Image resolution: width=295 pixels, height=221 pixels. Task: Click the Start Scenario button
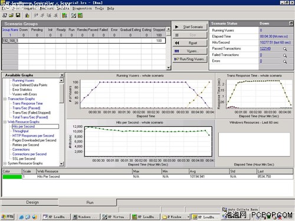(190, 27)
